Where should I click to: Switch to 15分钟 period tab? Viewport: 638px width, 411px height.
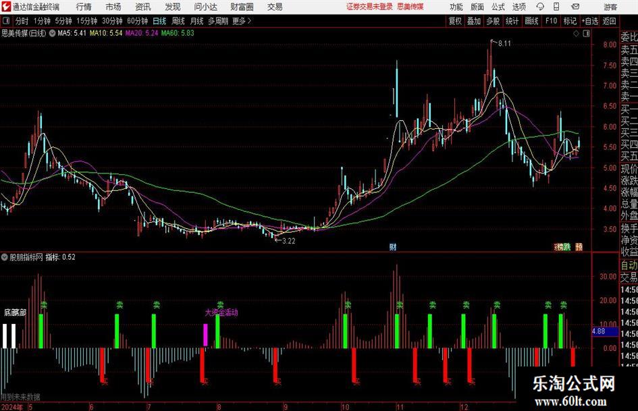pos(87,21)
